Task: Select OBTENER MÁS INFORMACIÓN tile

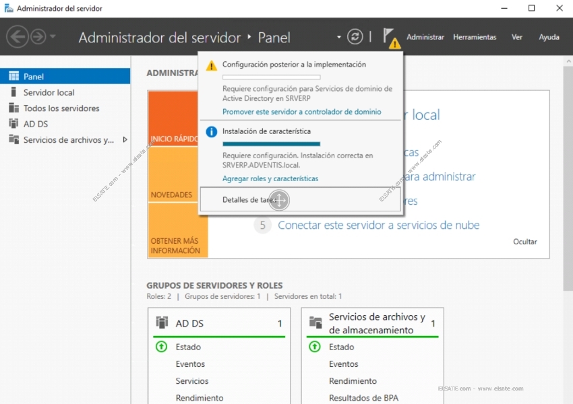Action: (177, 230)
